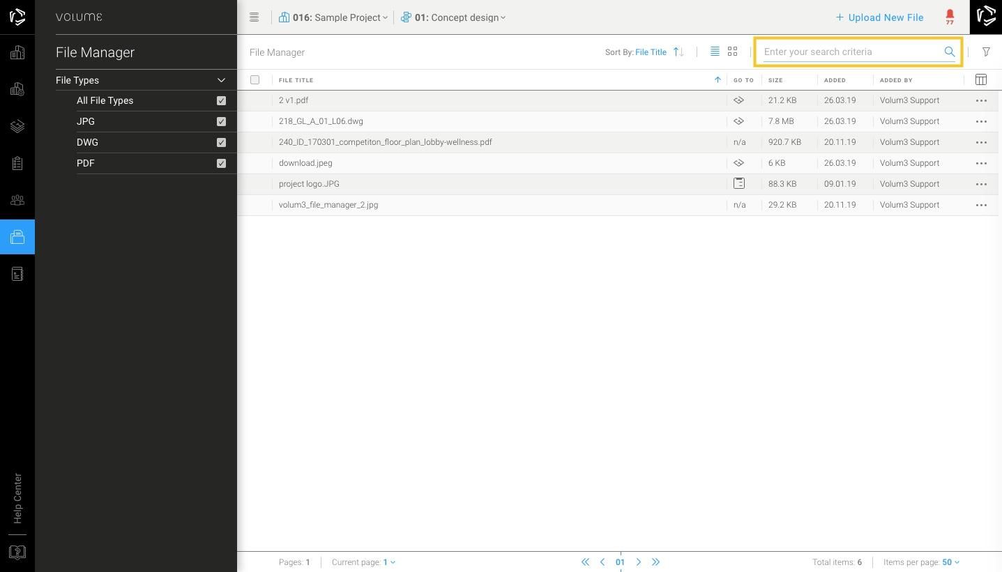This screenshot has height=572, width=1002.
Task: Open the column chooser icon in the table header
Action: pyautogui.click(x=981, y=80)
